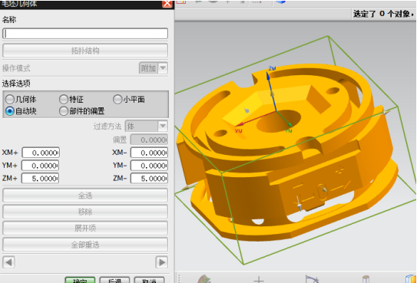Image resolution: width=417 pixels, height=283 pixels.
Task: Open the 操作模式 附加 dropdown
Action: [154, 68]
